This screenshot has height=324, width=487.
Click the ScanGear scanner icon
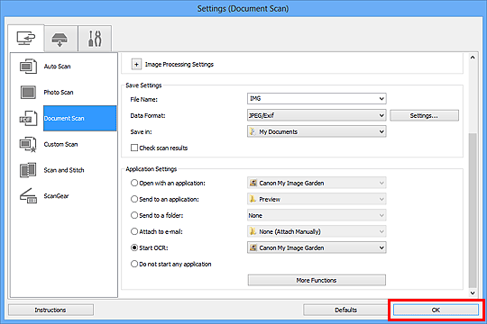28,196
